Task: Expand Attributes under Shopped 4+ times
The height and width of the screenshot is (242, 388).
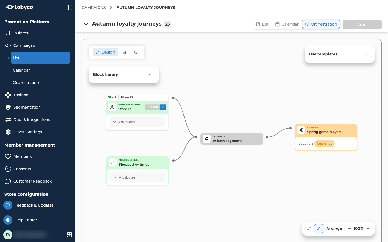Action: [138, 177]
